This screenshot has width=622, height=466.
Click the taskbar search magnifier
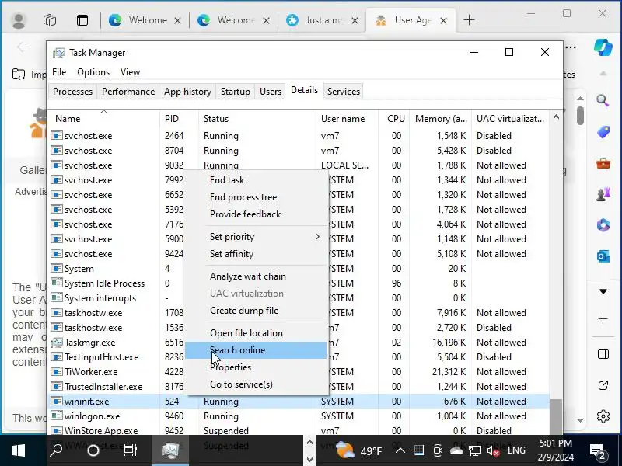coord(56,450)
